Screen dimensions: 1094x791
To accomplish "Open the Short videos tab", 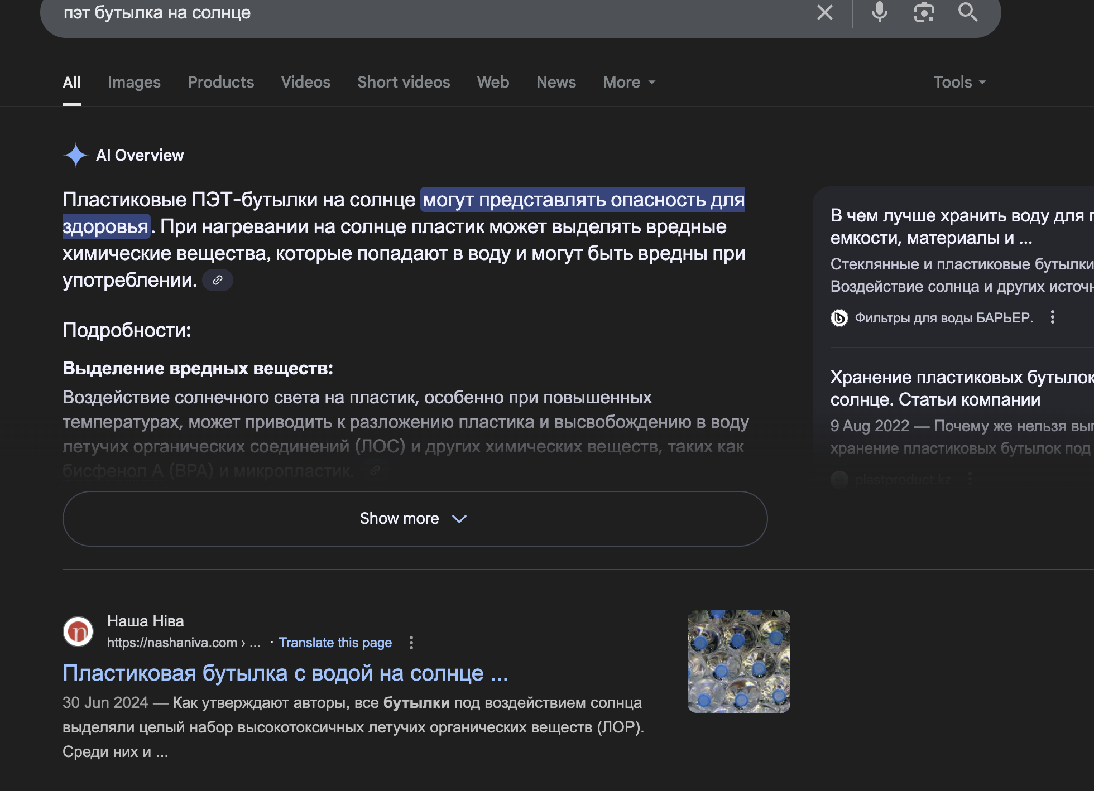I will point(404,83).
